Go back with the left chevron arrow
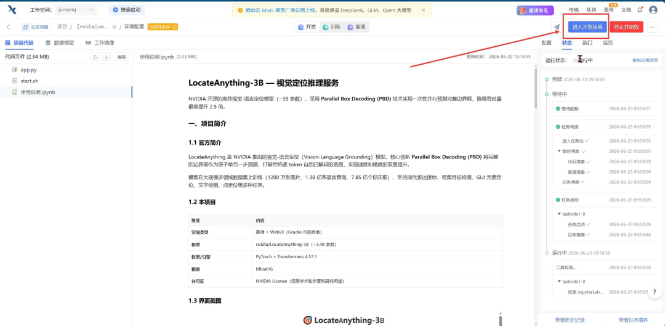This screenshot has width=665, height=326. pyautogui.click(x=9, y=26)
